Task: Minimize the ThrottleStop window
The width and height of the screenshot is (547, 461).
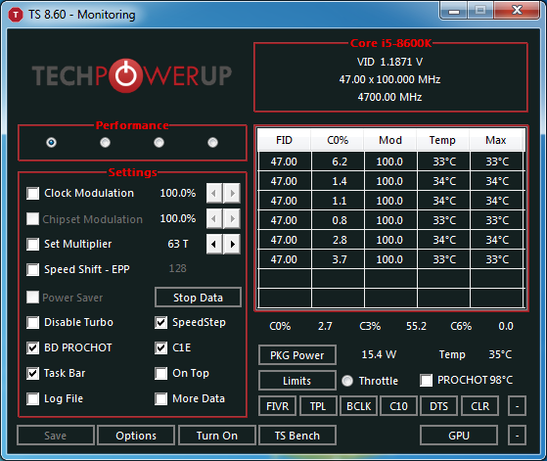Action: tap(453, 11)
